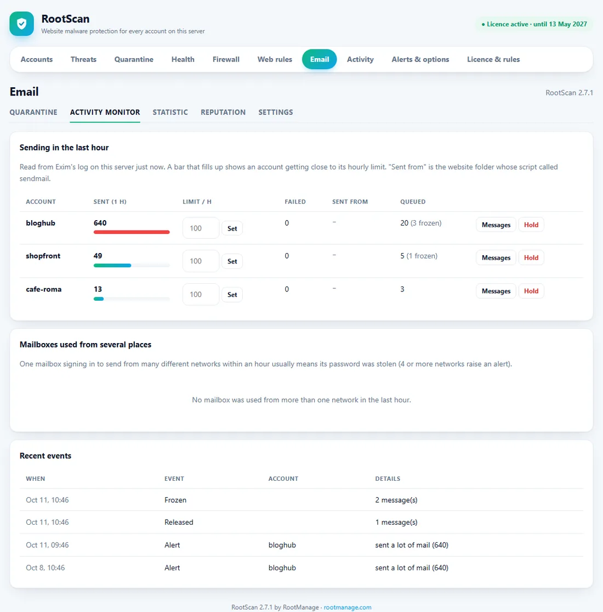This screenshot has height=612, width=603.
Task: Open the Quarantine main tab
Action: (134, 59)
